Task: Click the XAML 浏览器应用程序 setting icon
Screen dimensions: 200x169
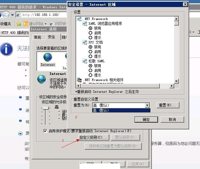Action: 85,23
